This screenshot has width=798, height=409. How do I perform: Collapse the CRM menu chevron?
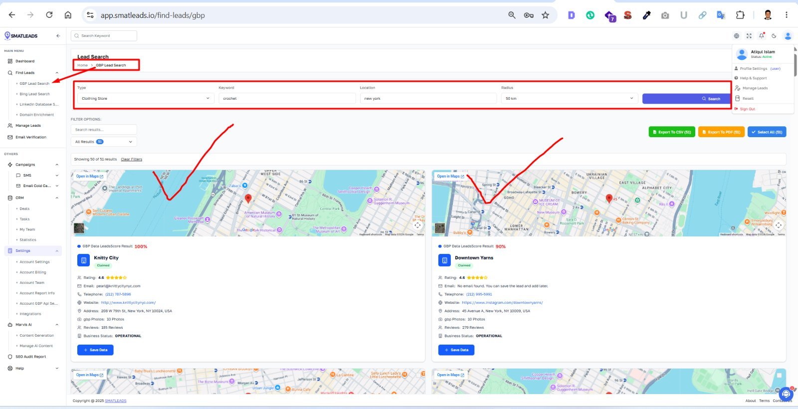57,198
